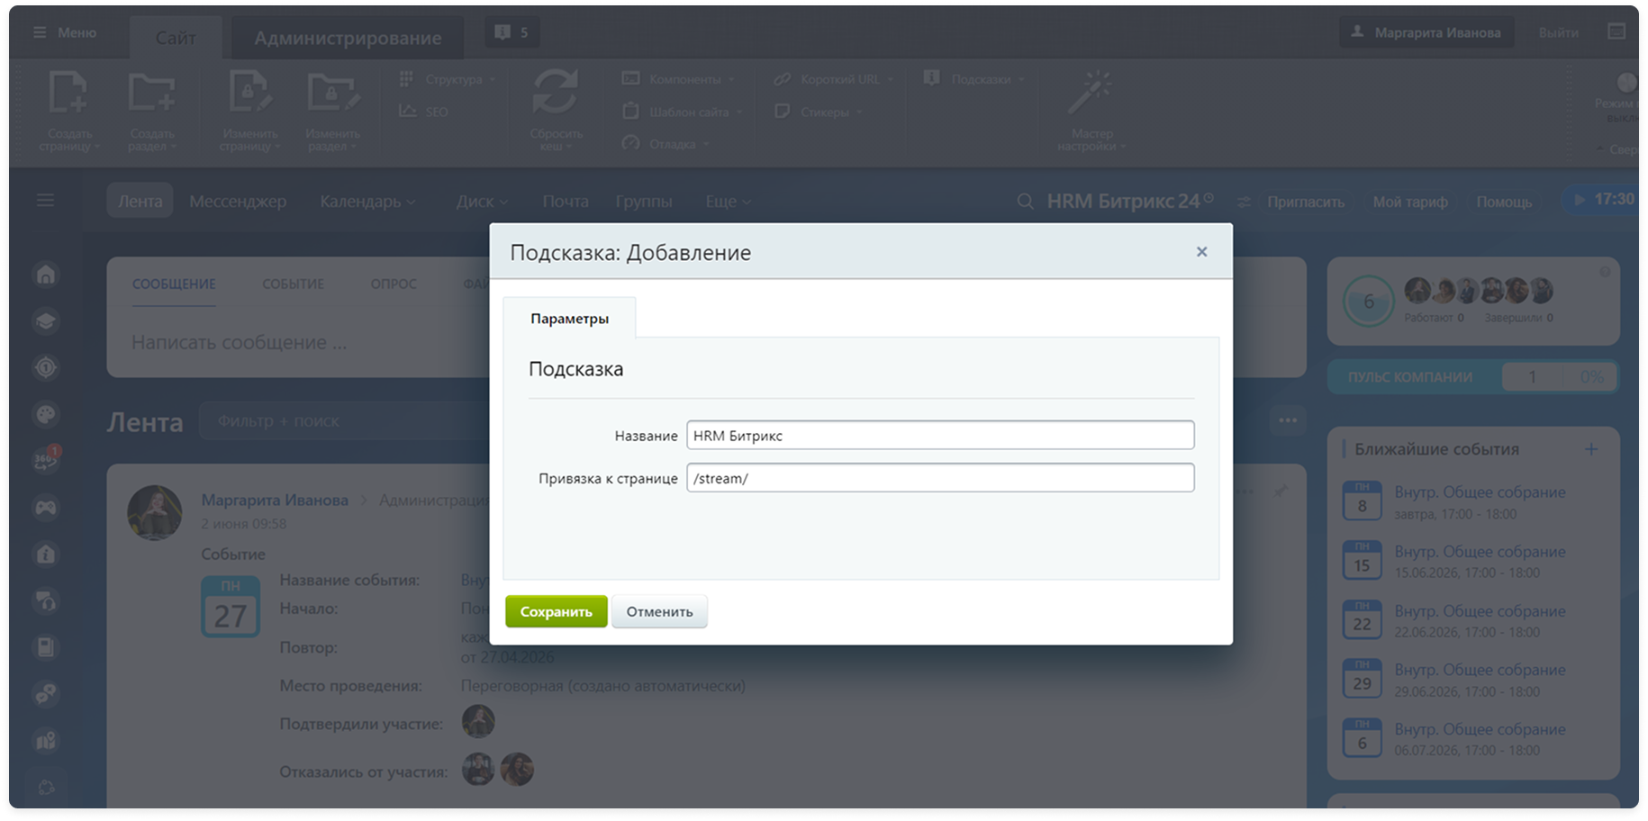1648x821 pixels.
Task: Open the SEO tool
Action: point(424,112)
